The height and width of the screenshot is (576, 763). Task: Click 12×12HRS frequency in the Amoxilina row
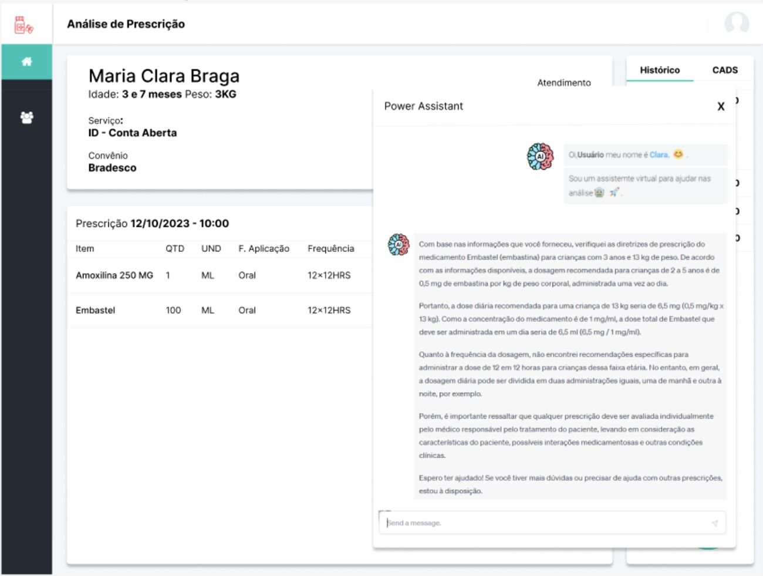(x=329, y=275)
